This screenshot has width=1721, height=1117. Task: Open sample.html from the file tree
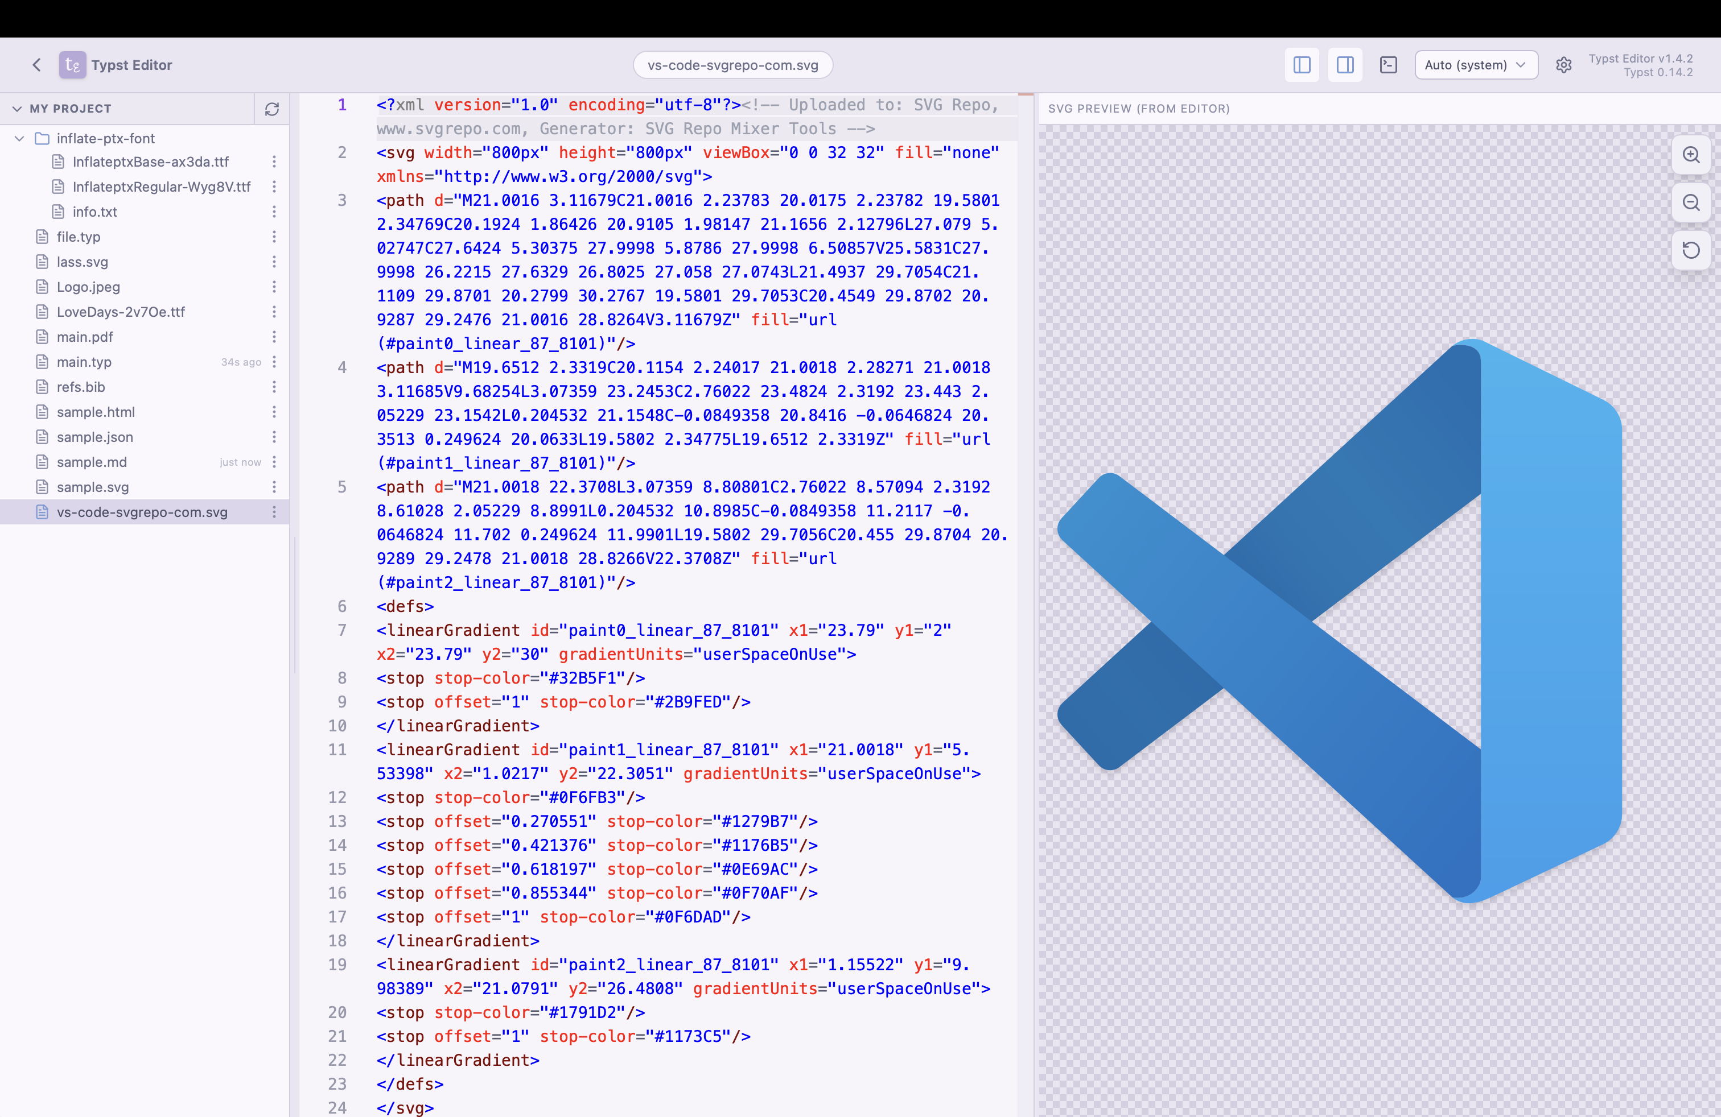click(96, 412)
